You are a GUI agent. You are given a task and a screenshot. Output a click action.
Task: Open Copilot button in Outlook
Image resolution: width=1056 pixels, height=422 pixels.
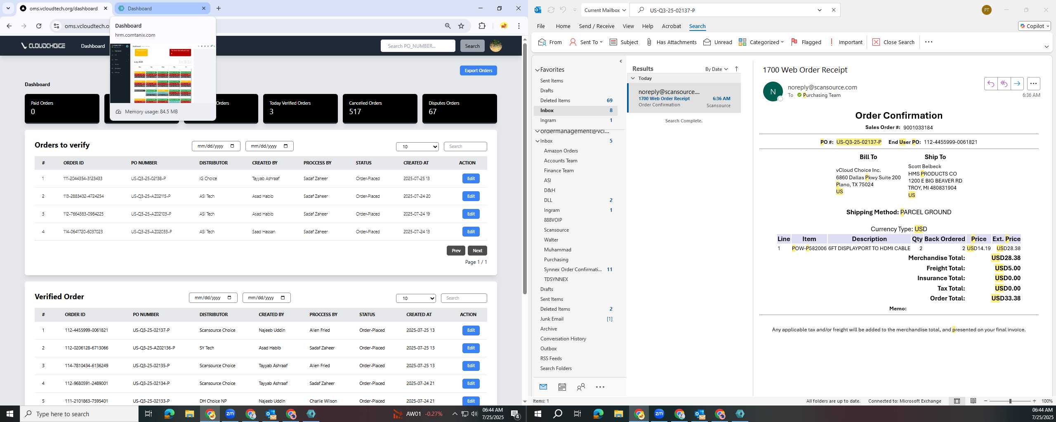pos(1034,26)
